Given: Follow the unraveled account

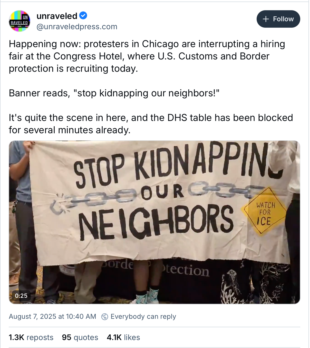Looking at the screenshot, I should (278, 19).
